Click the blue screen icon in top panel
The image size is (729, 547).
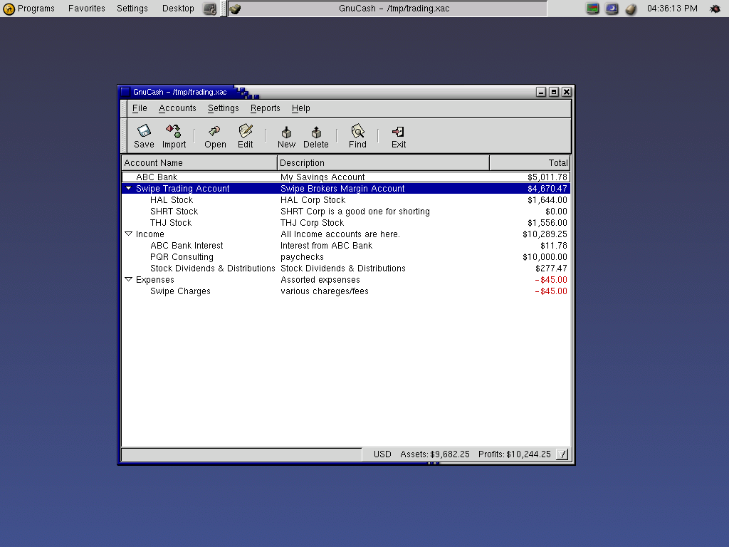[x=612, y=9]
